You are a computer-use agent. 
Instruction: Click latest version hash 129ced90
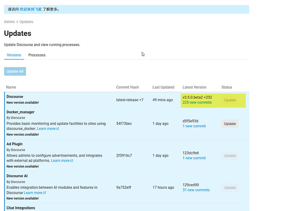tap(191, 185)
